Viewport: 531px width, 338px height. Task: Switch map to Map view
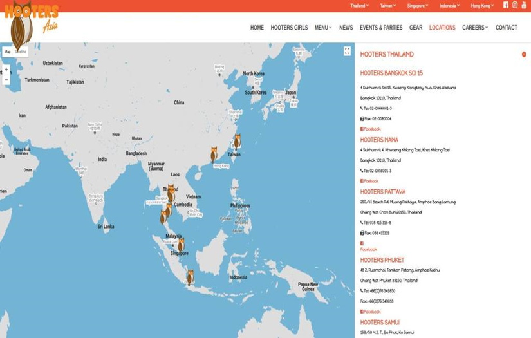point(8,52)
